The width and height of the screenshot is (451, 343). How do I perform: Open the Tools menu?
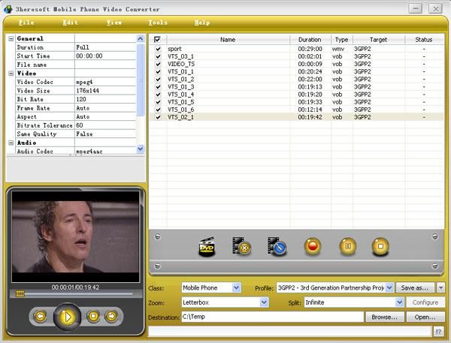coord(158,23)
